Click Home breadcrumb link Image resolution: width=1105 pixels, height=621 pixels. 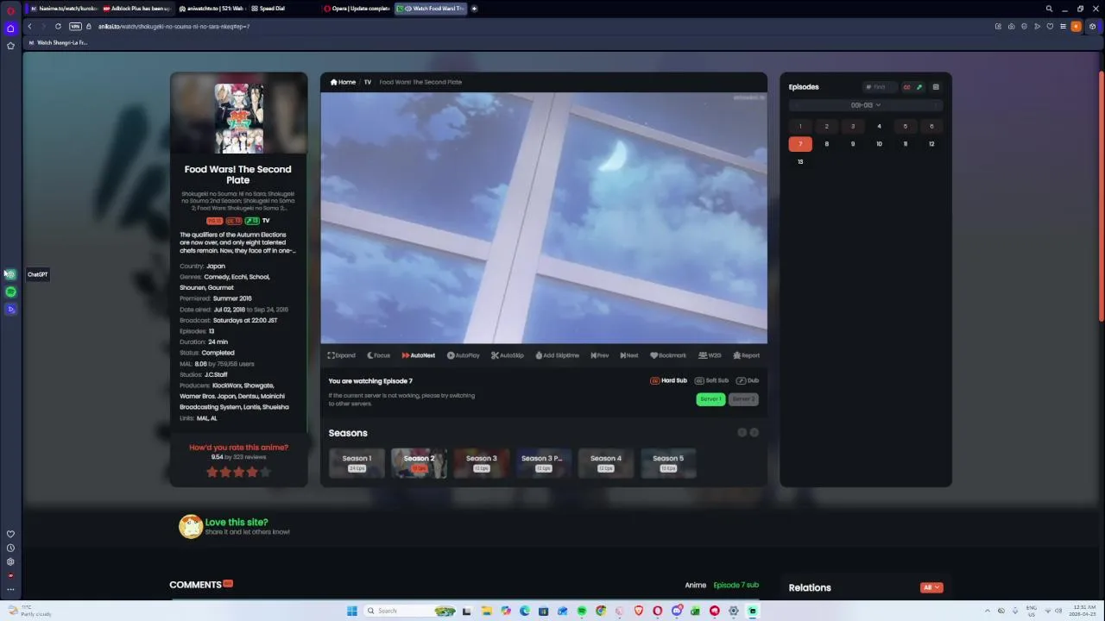[343, 82]
